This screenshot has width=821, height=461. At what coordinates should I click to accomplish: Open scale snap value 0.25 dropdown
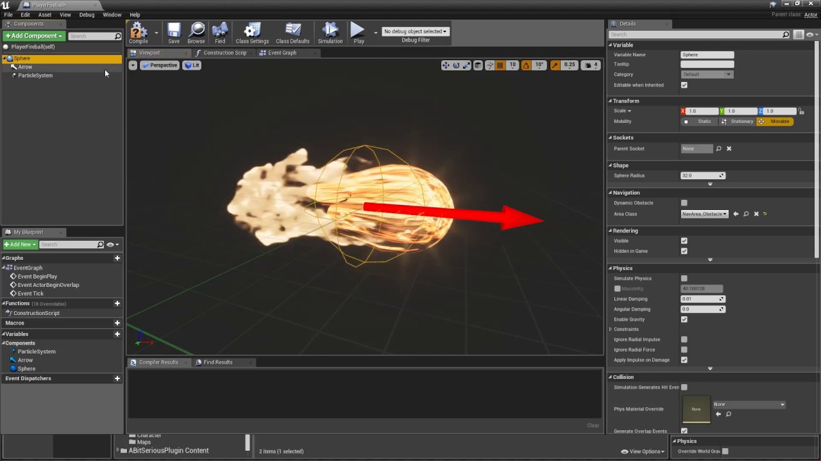(x=570, y=65)
